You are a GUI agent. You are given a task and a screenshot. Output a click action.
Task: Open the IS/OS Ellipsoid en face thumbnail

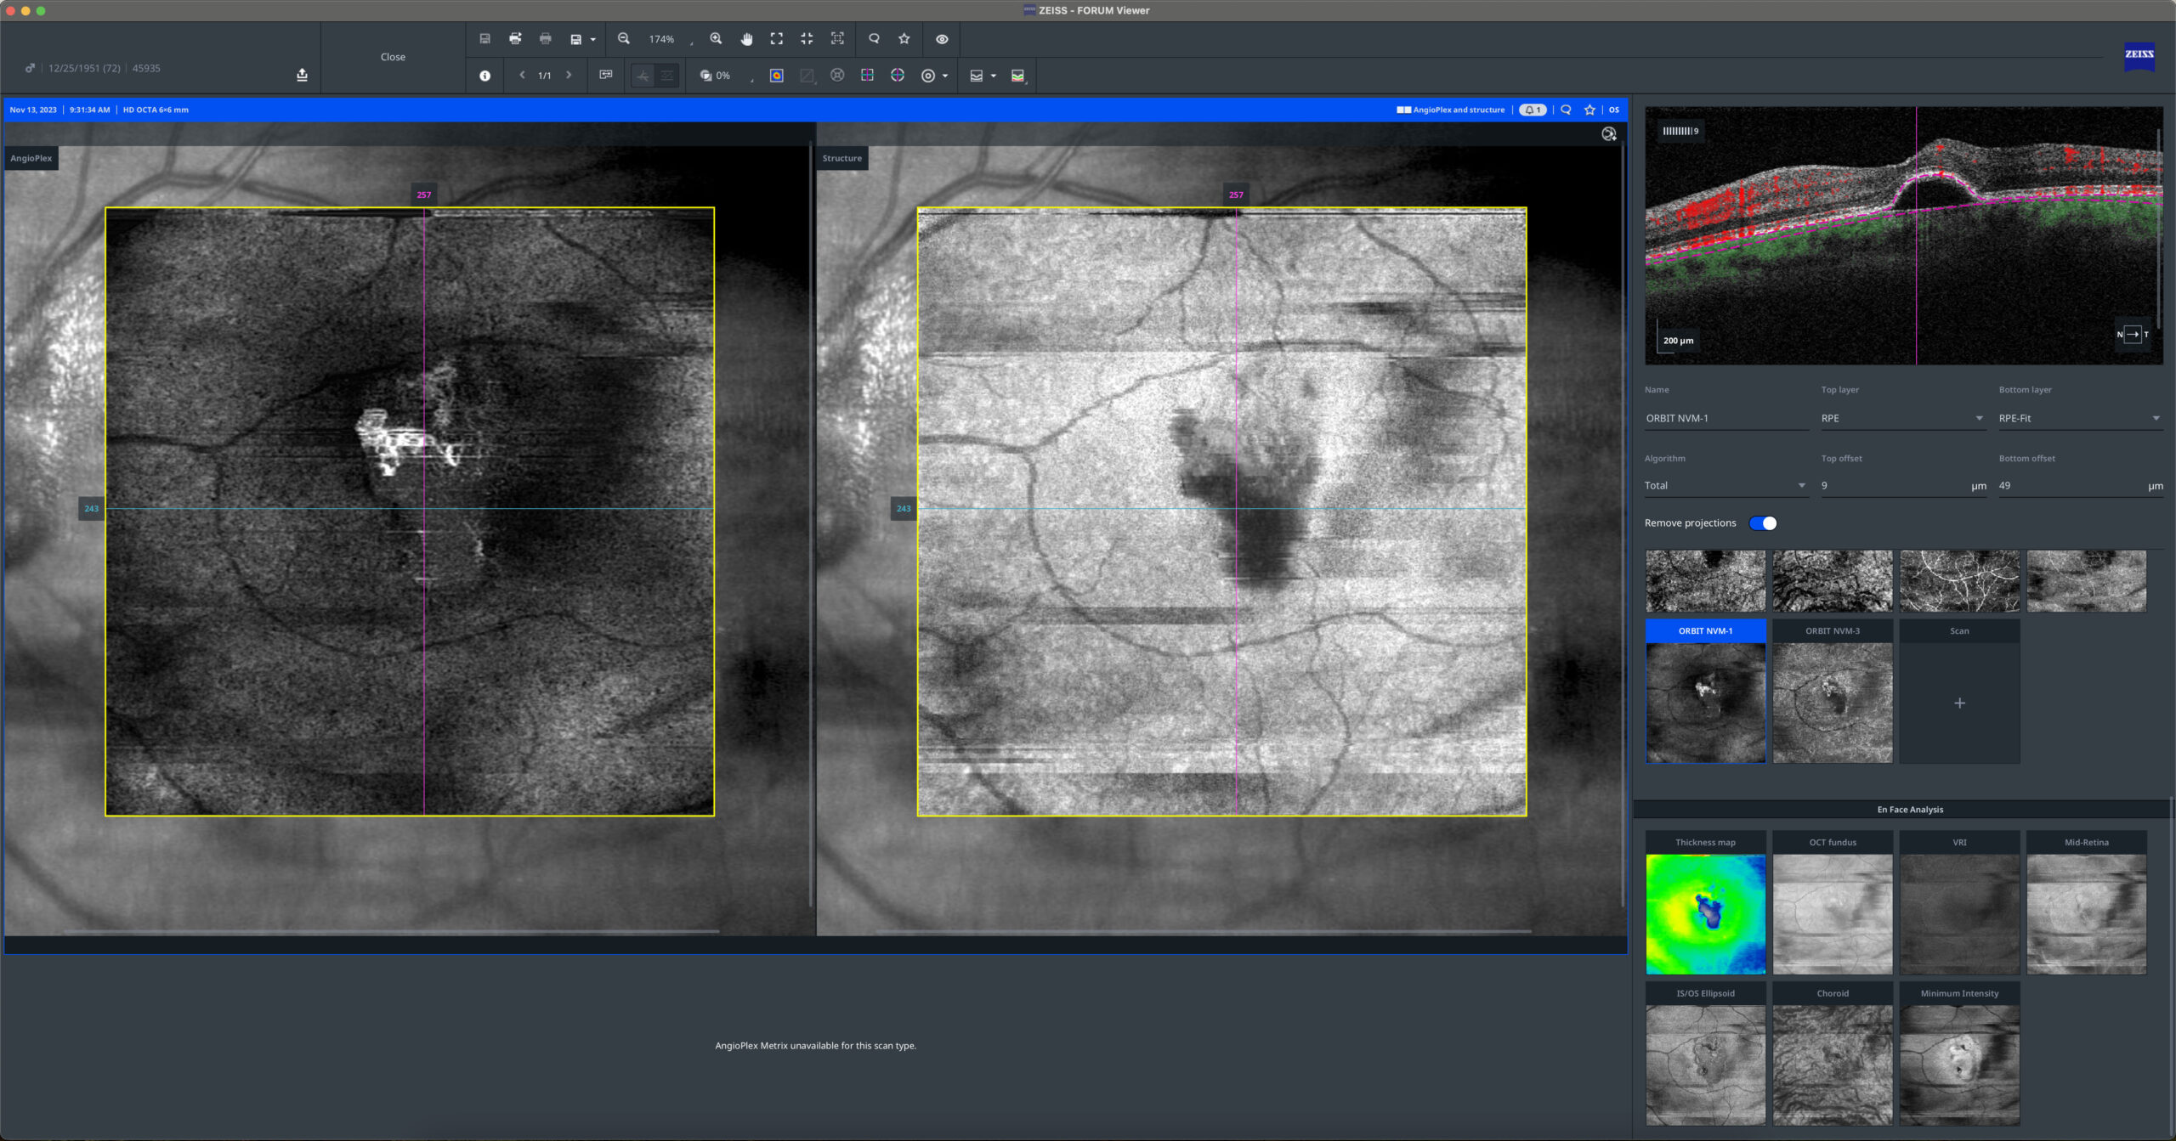[x=1705, y=1054]
